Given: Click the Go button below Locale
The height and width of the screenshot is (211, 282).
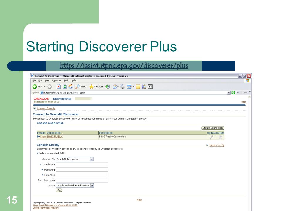Looking at the screenshot, I should [59, 190].
